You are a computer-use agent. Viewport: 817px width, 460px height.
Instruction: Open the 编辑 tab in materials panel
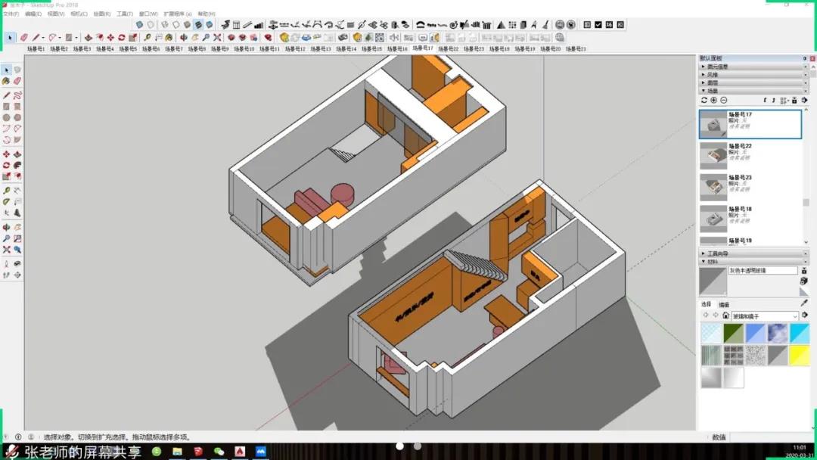coord(723,304)
